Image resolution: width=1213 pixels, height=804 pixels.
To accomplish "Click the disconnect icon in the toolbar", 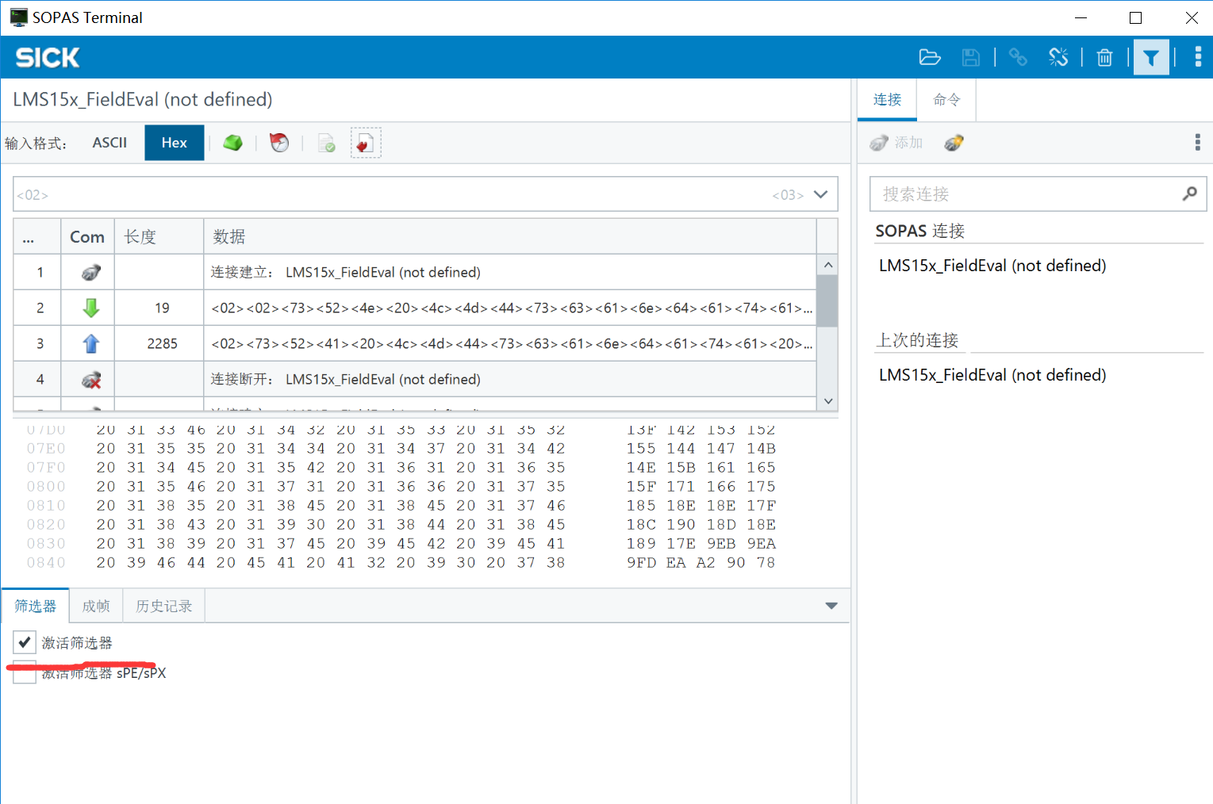I will tap(1058, 56).
